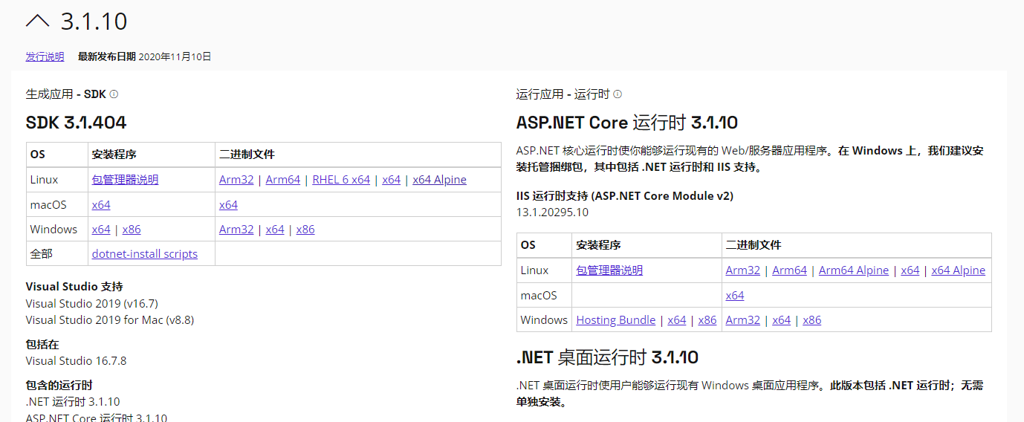
Task: Open SDK Linux 包管理器说明 link
Action: [x=125, y=180]
